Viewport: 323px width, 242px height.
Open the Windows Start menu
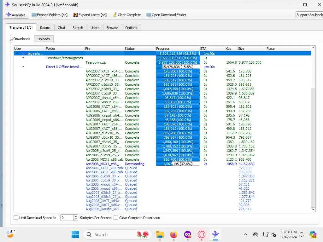tap(75, 234)
